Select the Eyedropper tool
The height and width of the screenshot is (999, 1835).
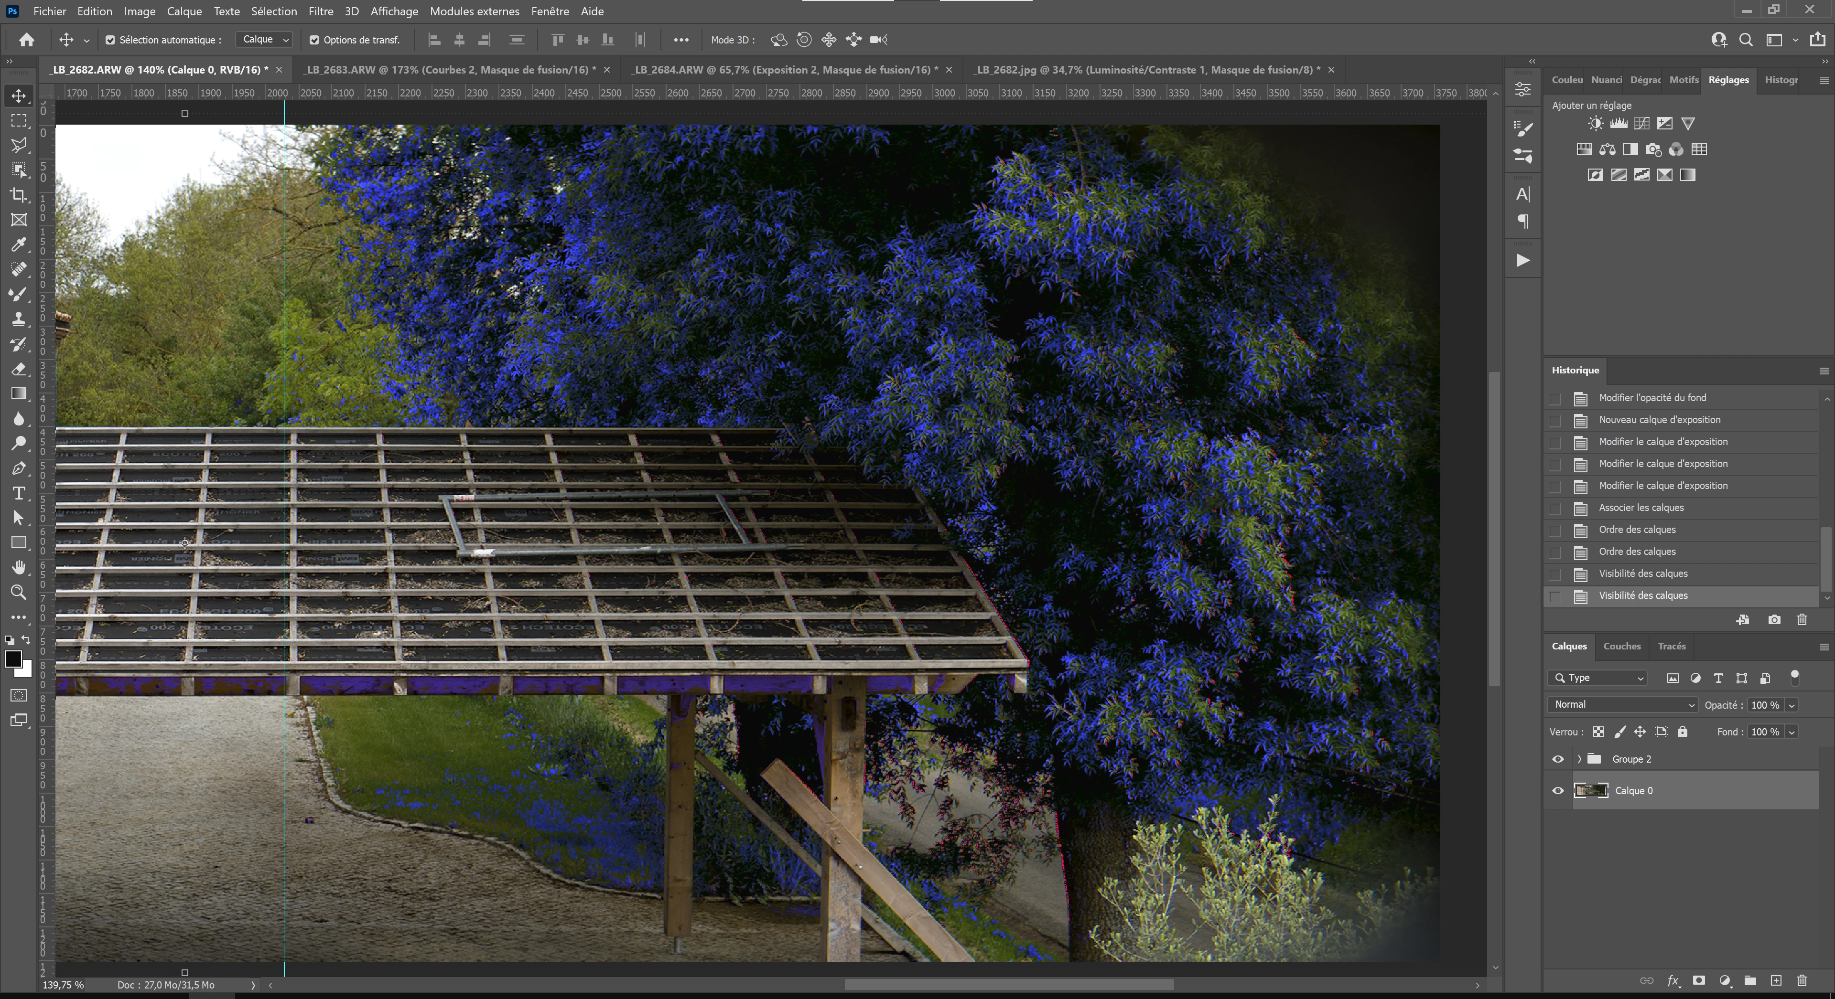[19, 245]
